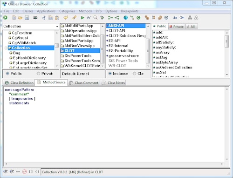Click inside the method source editor
Viewport: 233px width, 178px height.
(x=115, y=124)
